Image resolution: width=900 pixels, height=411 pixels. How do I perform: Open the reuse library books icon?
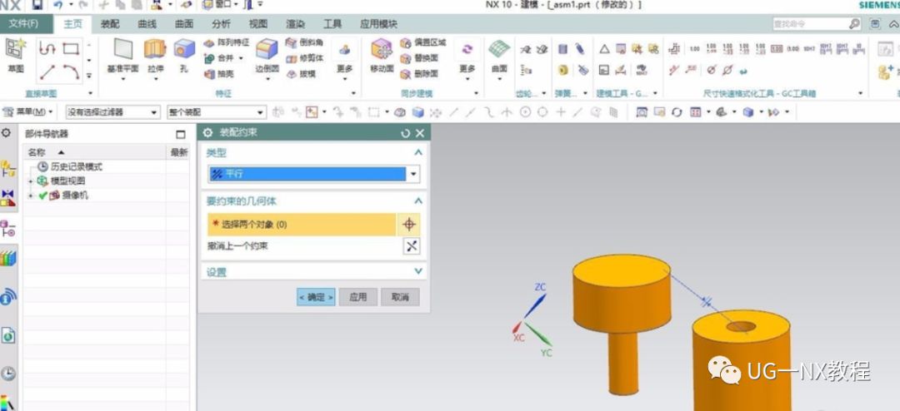point(8,258)
